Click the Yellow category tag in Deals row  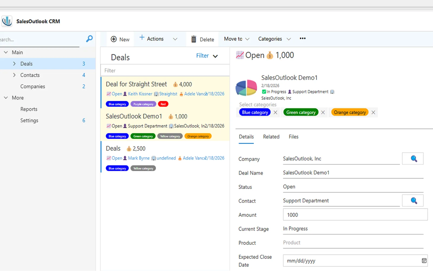pyautogui.click(x=143, y=168)
